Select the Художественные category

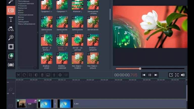point(26,4)
